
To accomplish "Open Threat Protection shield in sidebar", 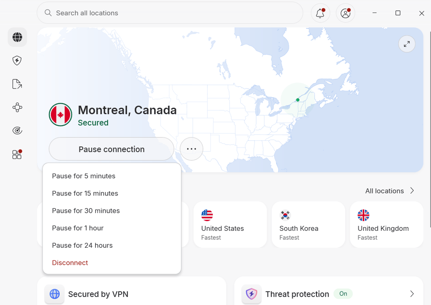I will 17,61.
